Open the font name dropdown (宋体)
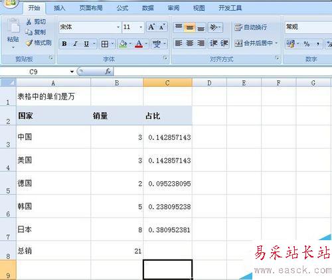332x280 pixels. click(118, 27)
